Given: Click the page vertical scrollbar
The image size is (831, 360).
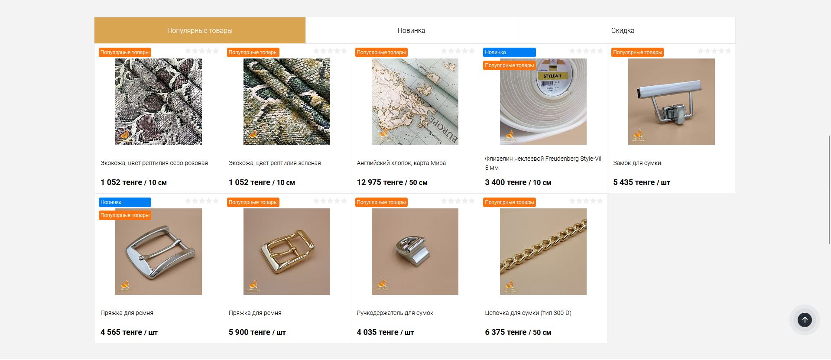Looking at the screenshot, I should click(829, 190).
